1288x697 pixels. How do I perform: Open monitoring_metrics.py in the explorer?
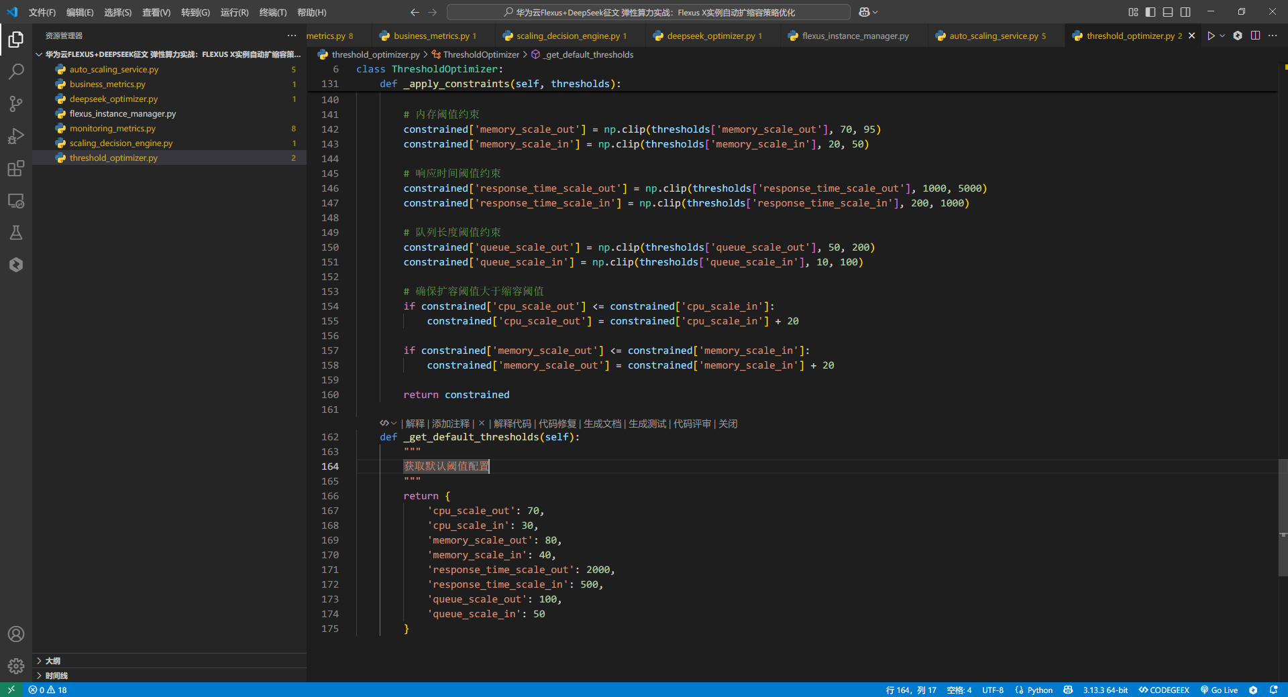coord(112,129)
